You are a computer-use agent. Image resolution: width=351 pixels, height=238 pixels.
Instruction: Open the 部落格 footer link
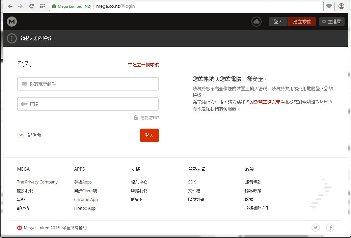pos(23,208)
